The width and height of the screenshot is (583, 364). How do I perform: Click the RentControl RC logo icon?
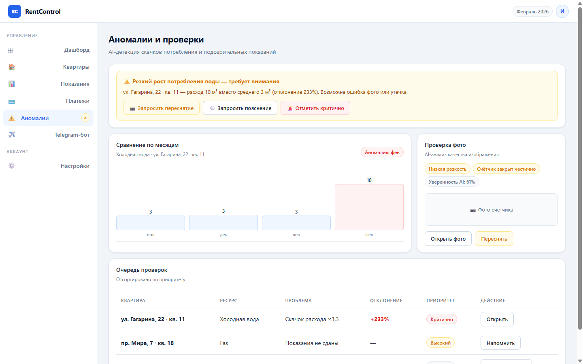pos(15,11)
